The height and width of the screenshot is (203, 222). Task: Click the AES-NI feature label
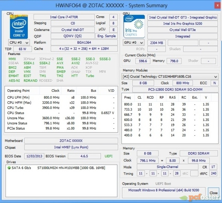(x=14, y=81)
